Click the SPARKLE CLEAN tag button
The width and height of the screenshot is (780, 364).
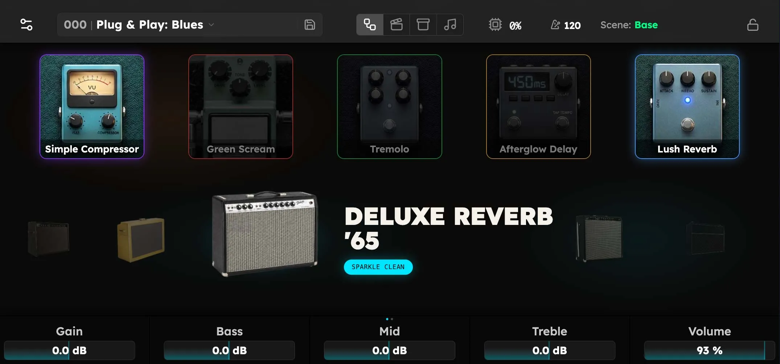(x=378, y=267)
